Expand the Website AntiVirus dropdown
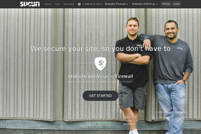This screenshot has width=201, height=134. click(x=145, y=4)
